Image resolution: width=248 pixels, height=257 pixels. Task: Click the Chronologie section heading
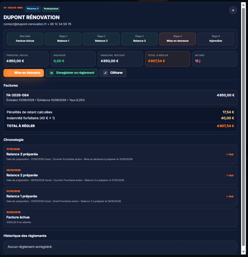(13, 140)
